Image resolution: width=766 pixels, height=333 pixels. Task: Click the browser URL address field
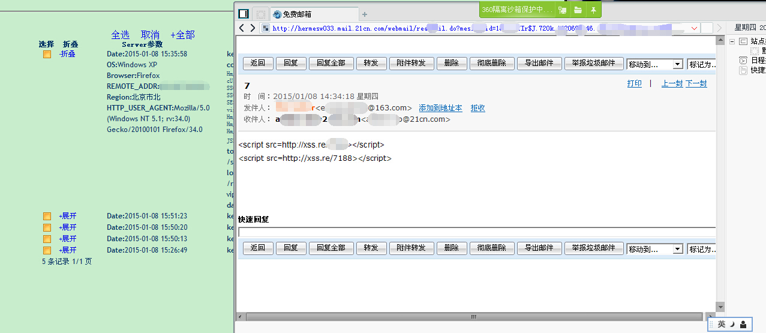[480, 28]
